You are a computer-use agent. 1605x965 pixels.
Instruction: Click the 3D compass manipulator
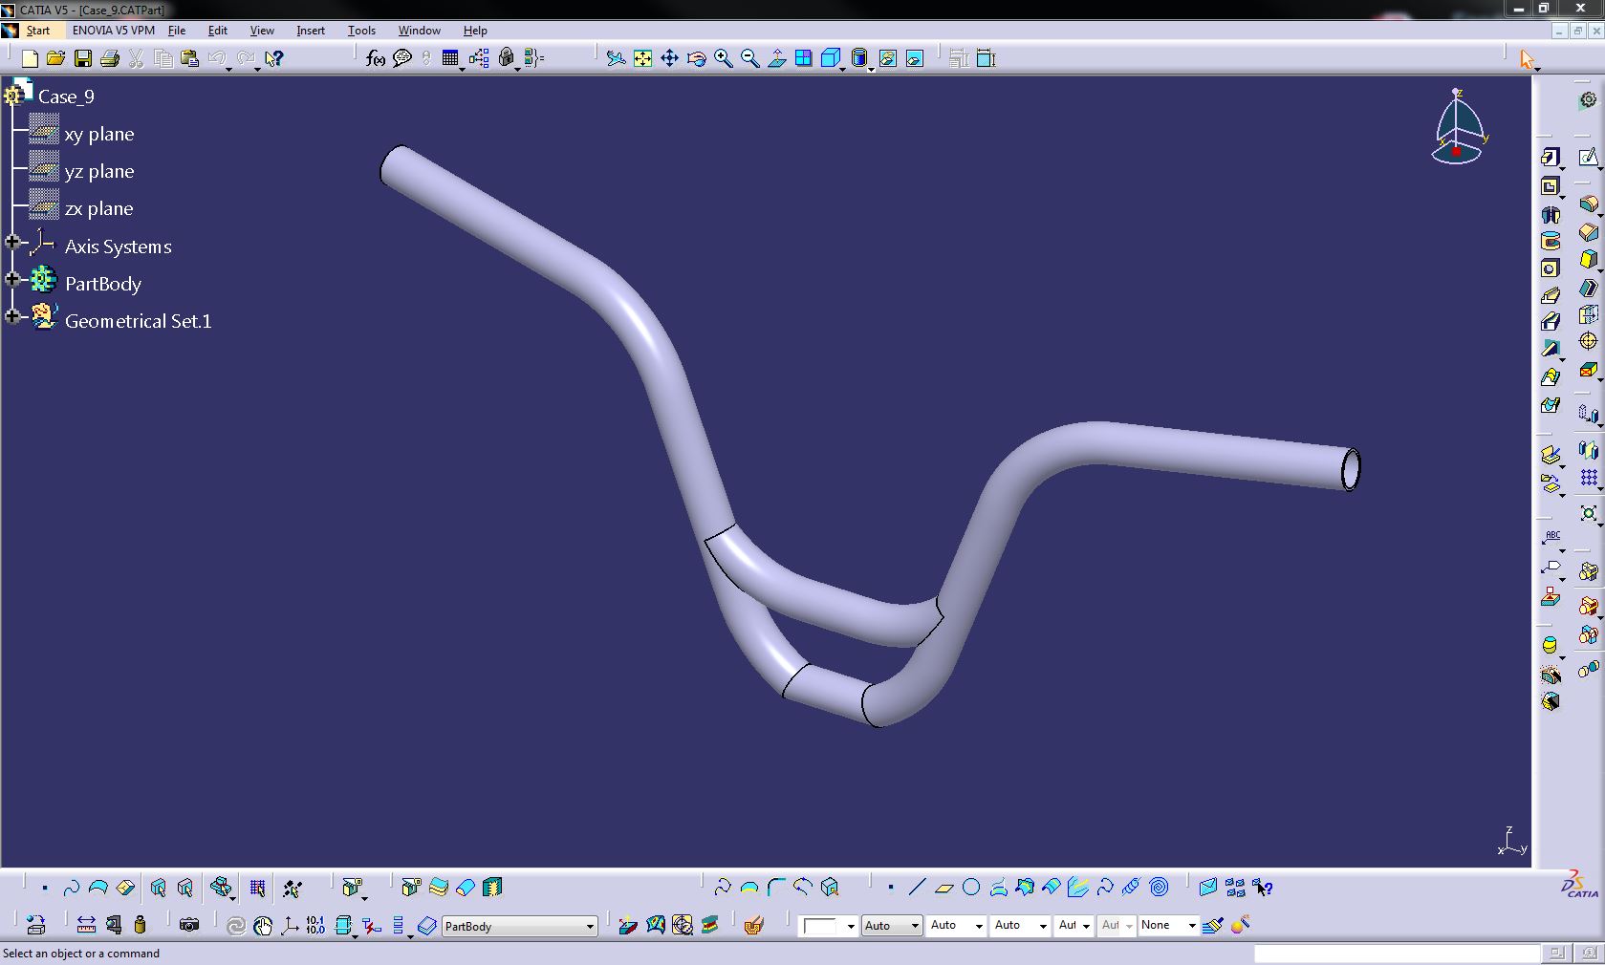[x=1457, y=127]
